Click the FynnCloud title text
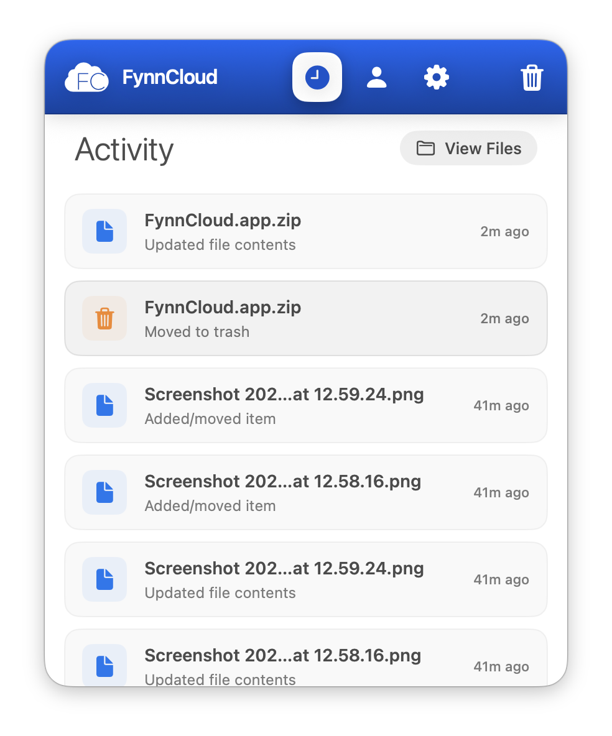612x736 pixels. 170,78
